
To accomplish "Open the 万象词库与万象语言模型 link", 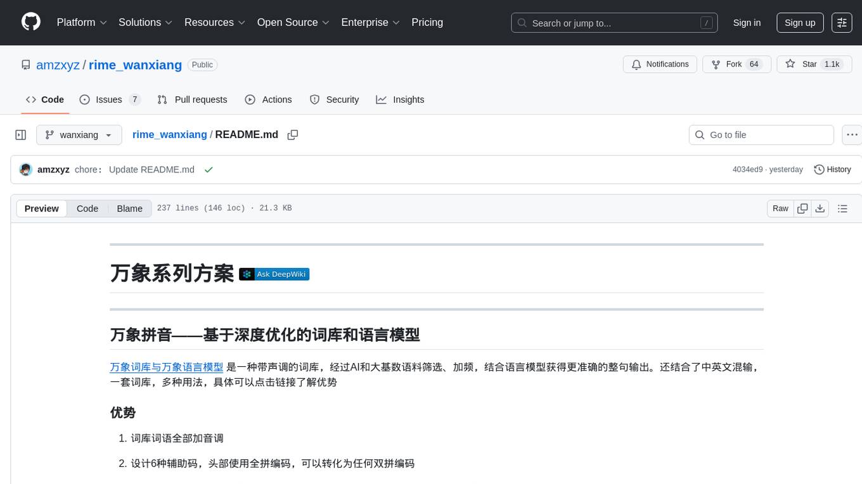I will (167, 367).
